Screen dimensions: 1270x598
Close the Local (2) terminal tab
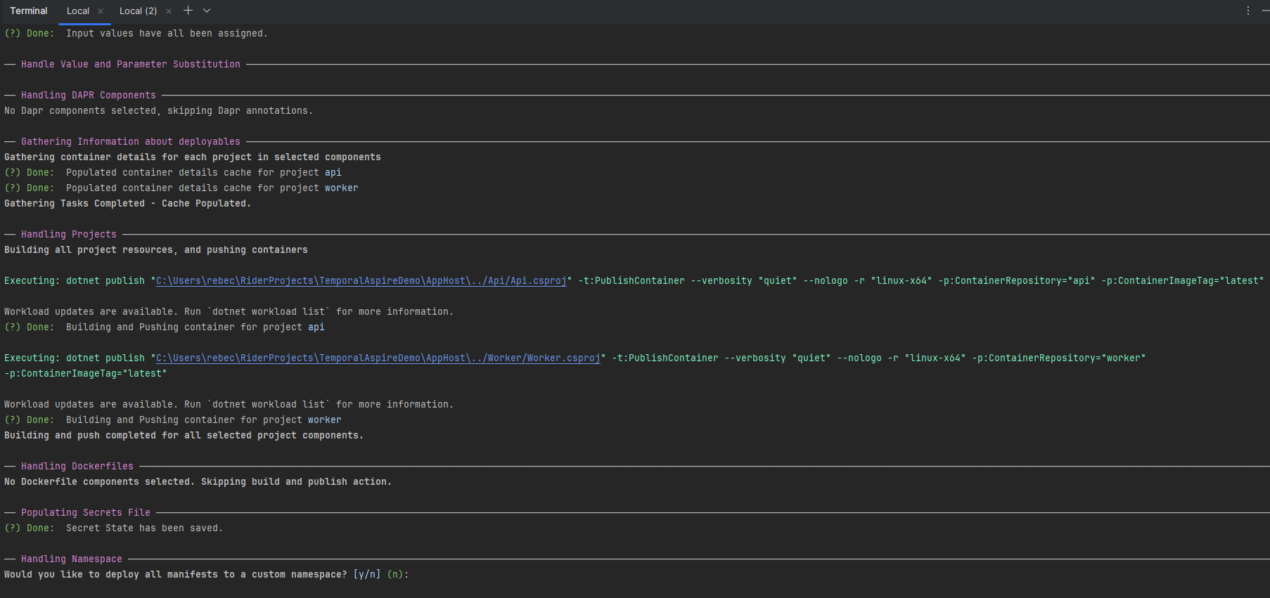coord(169,11)
